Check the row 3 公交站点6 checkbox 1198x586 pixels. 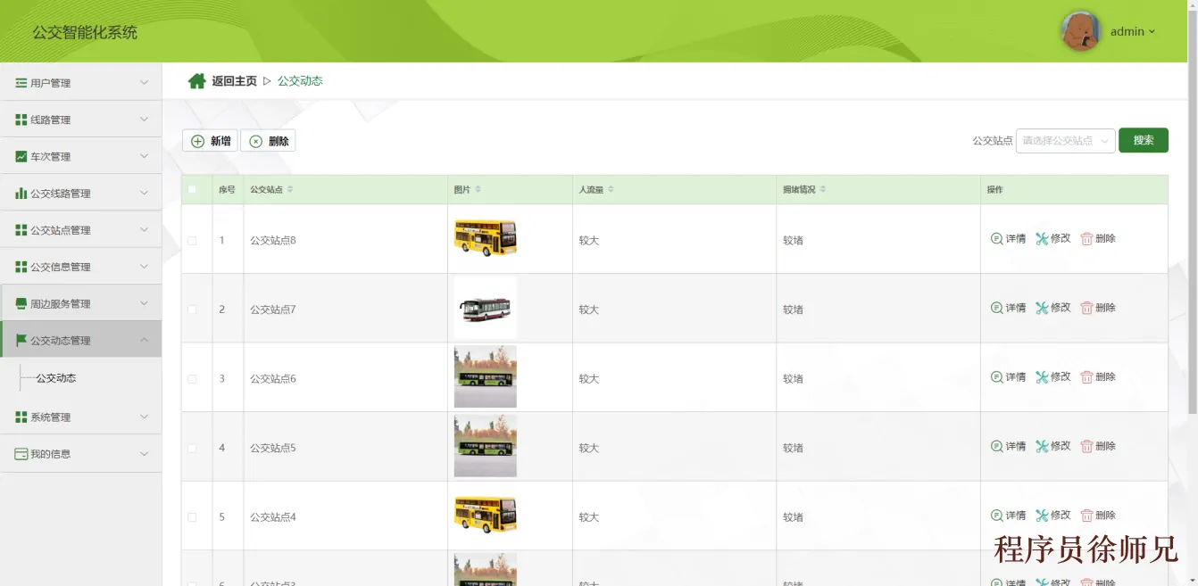(x=192, y=379)
